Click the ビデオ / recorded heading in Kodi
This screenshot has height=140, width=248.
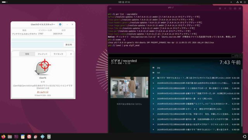click(124, 61)
